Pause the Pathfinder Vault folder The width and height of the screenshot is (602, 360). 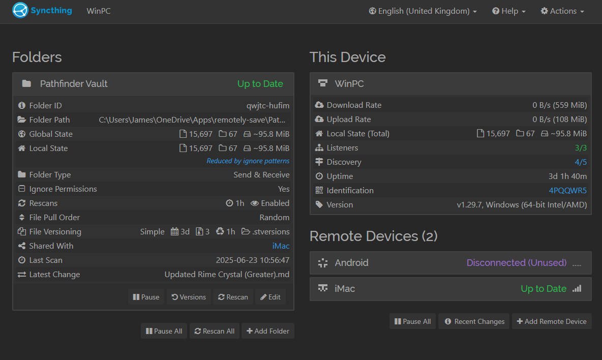[x=146, y=297]
